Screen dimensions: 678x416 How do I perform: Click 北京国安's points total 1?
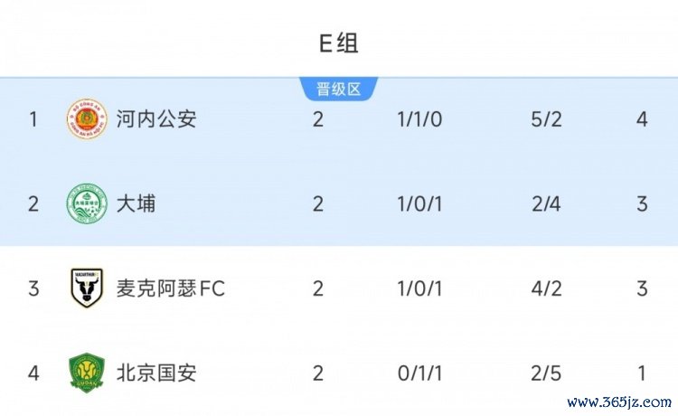pyautogui.click(x=642, y=373)
